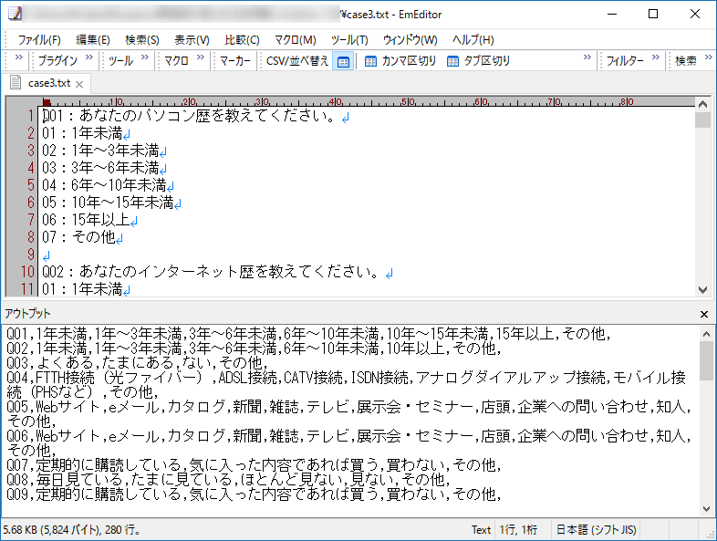Open the ファイル(F) menu

(x=39, y=40)
